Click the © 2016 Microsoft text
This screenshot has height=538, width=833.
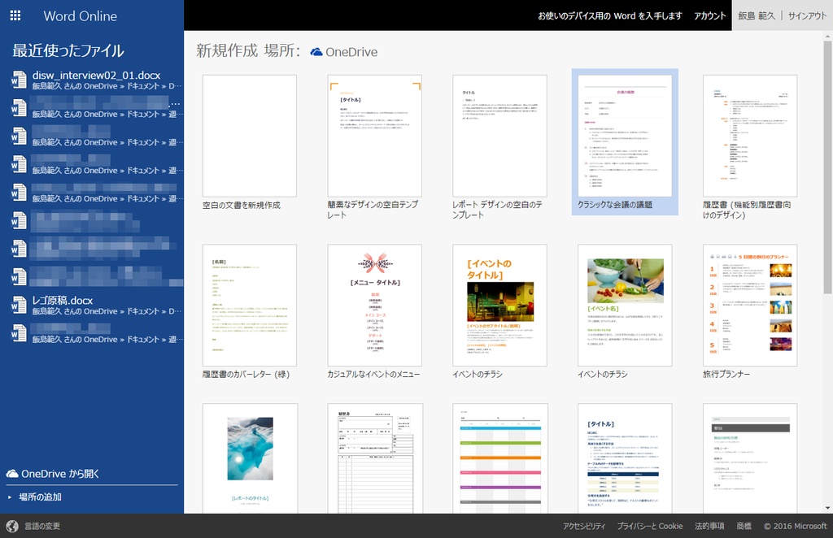point(796,526)
